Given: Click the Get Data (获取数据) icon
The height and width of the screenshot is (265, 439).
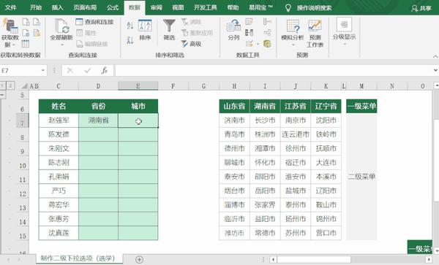Looking at the screenshot, I should click(x=10, y=26).
